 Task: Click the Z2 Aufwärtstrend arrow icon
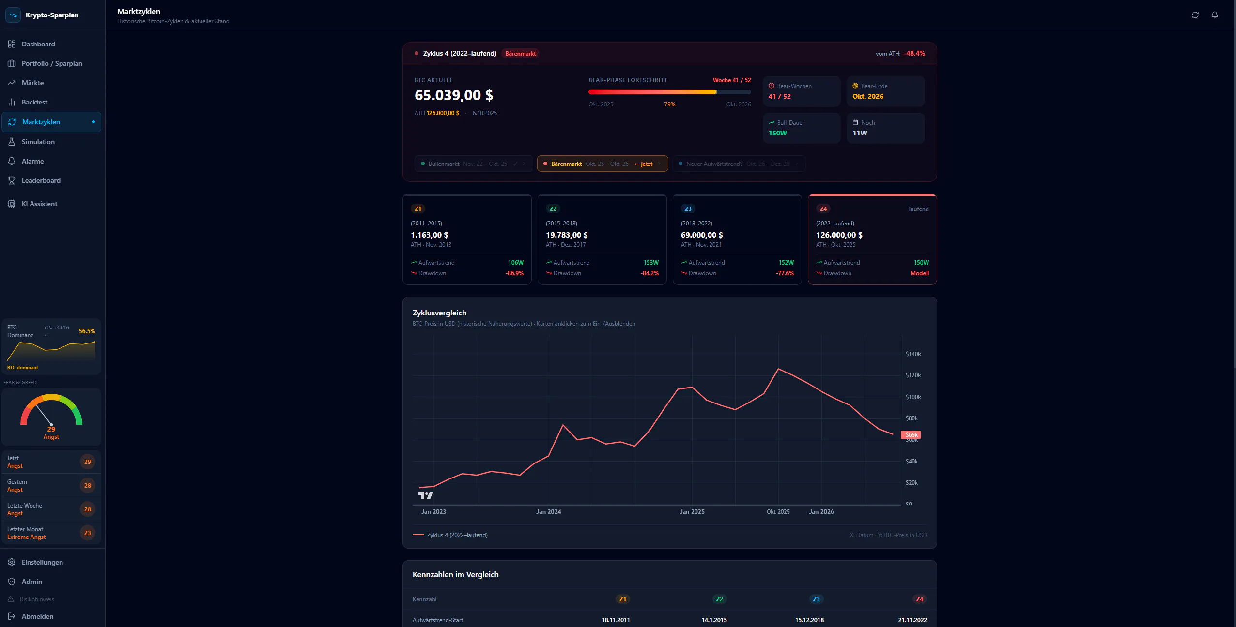[549, 262]
